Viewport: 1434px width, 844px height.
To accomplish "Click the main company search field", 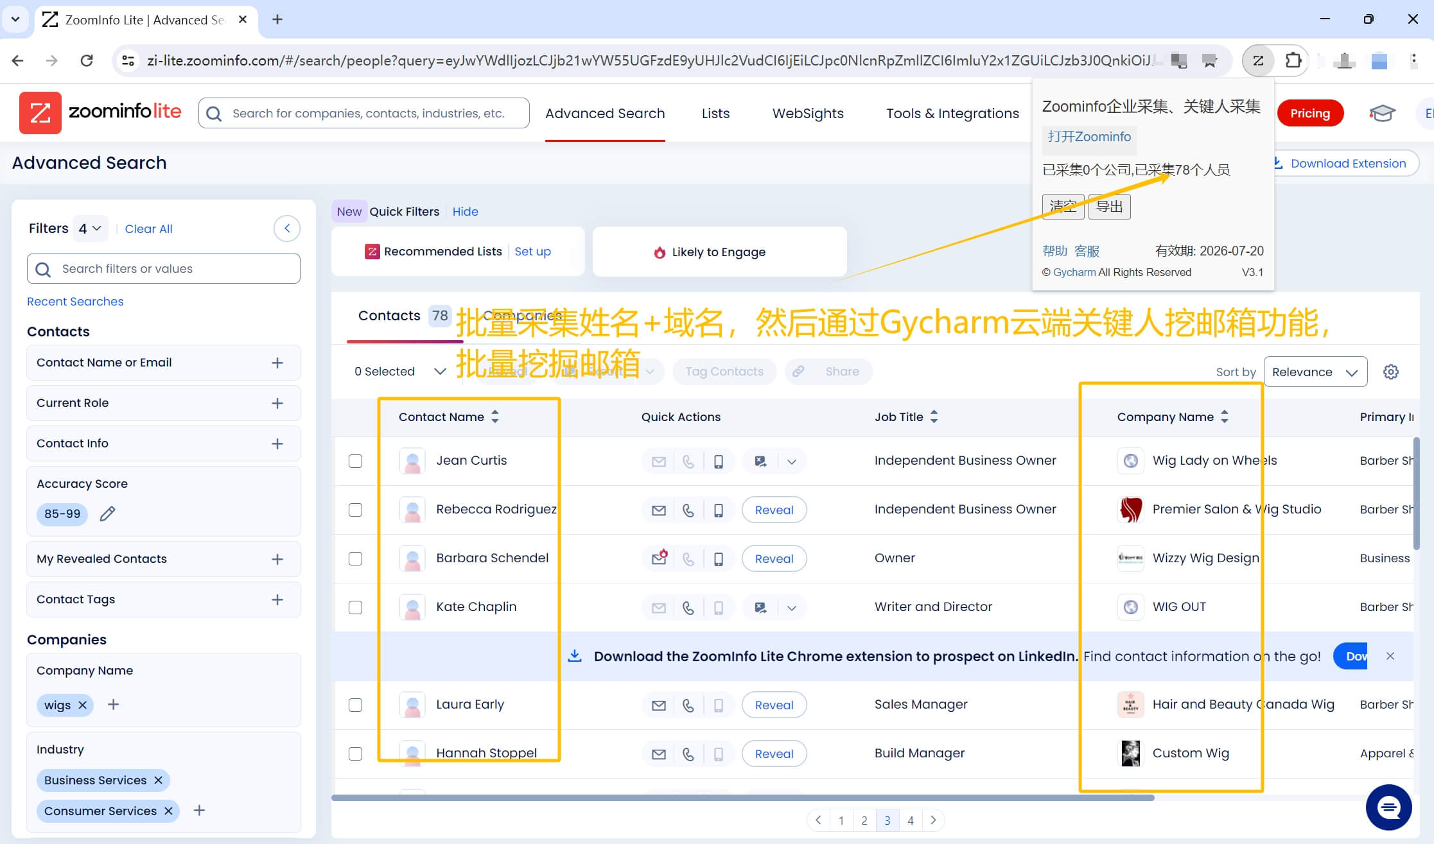I will (364, 113).
